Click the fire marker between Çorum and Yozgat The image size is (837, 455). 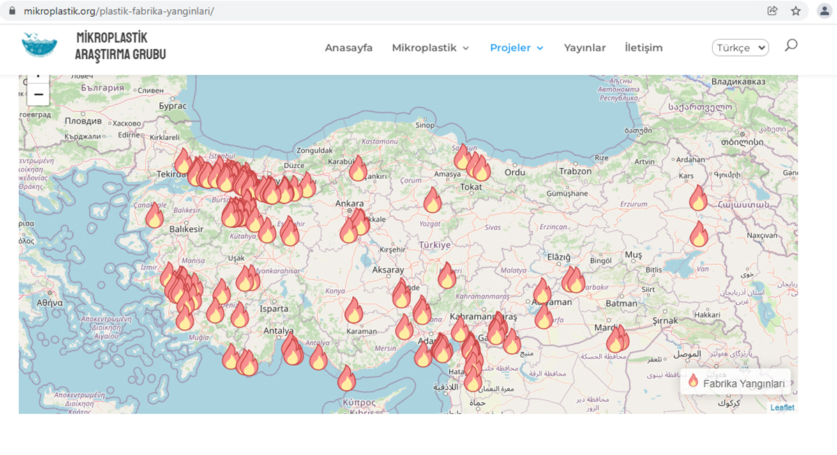[x=432, y=201]
